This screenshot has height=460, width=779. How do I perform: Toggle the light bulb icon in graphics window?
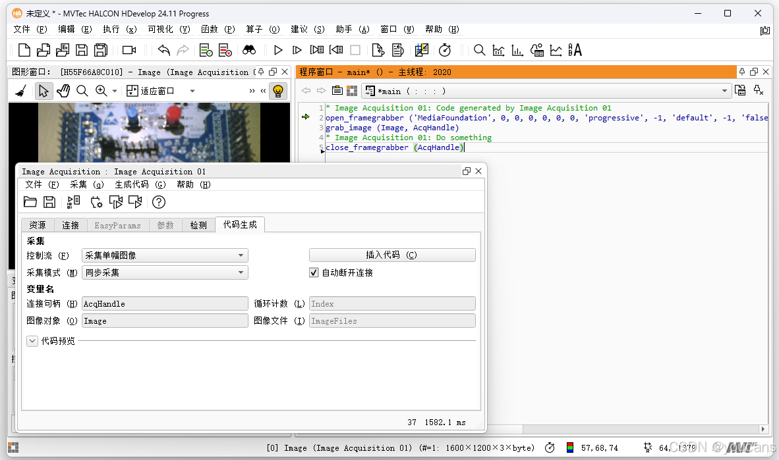click(278, 91)
